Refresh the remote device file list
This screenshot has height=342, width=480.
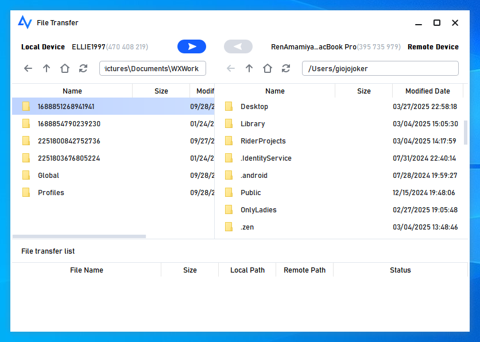(286, 69)
